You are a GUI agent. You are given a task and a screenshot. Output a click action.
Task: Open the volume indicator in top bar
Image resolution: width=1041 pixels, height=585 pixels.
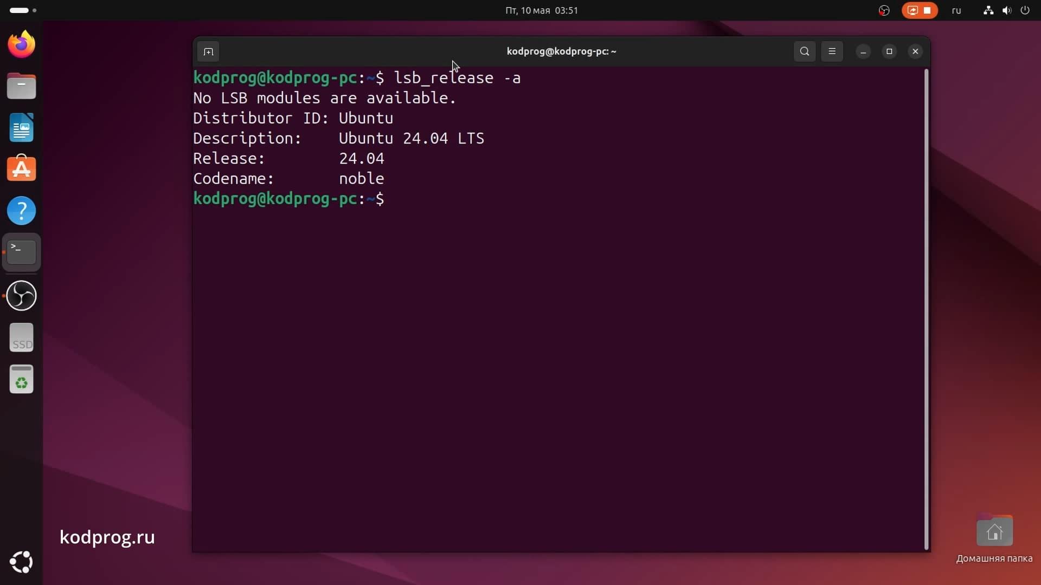coord(1007,10)
